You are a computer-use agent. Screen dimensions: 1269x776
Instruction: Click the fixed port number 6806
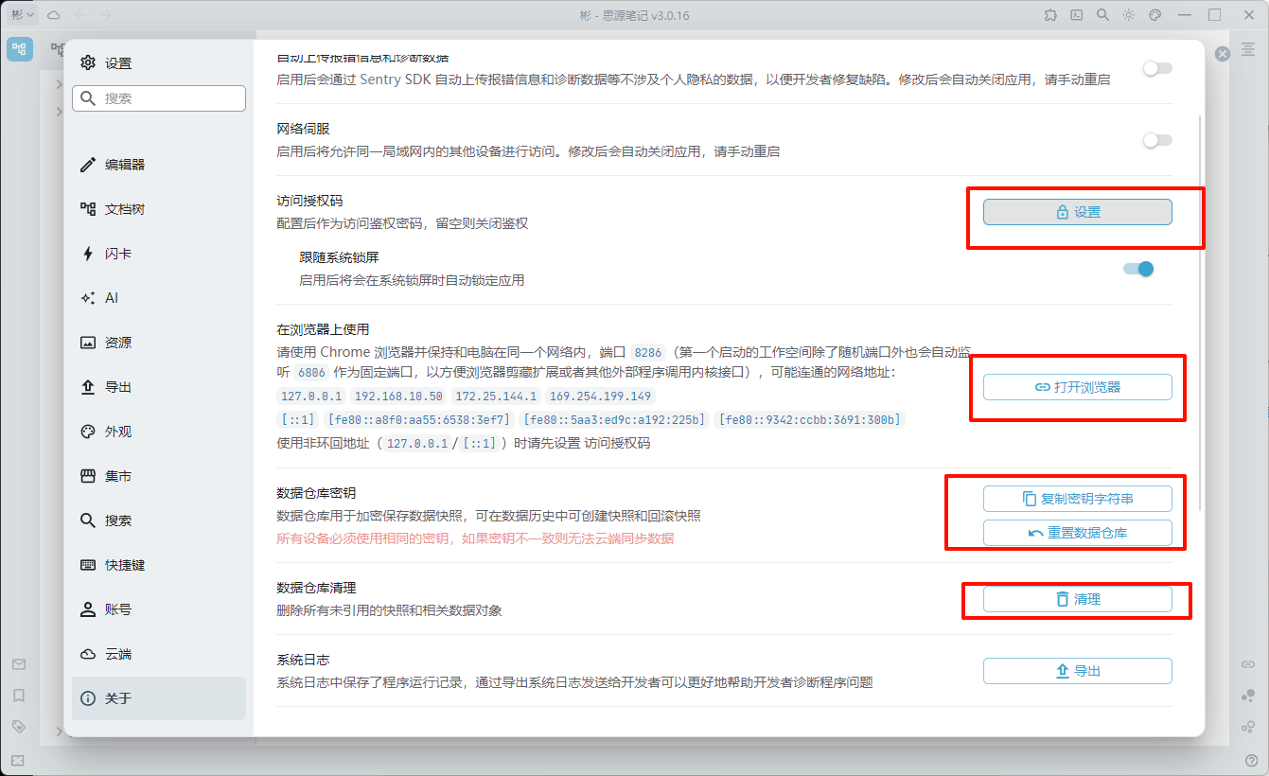(311, 374)
